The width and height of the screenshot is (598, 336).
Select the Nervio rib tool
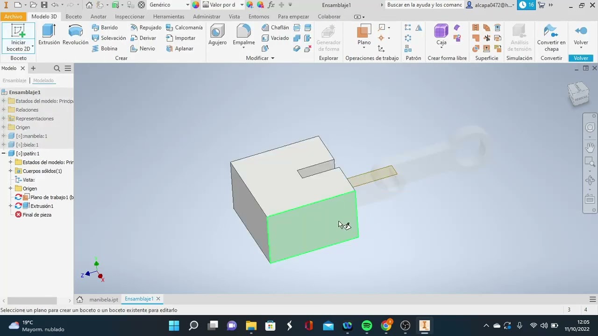tap(142, 49)
